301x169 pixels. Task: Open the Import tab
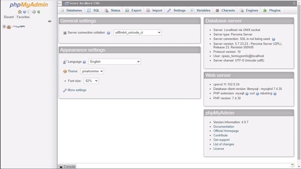pos(154,10)
